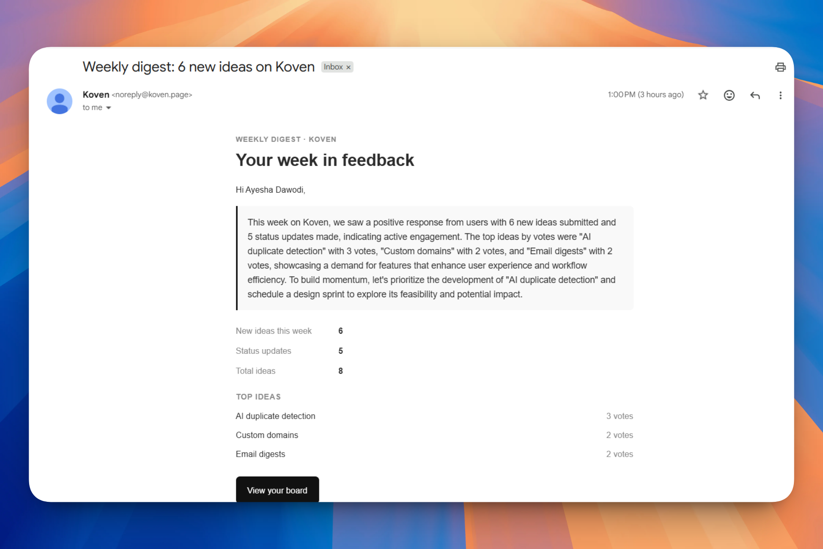Image resolution: width=823 pixels, height=549 pixels.
Task: Click 'Email digests' in Top Ideas
Action: (260, 454)
